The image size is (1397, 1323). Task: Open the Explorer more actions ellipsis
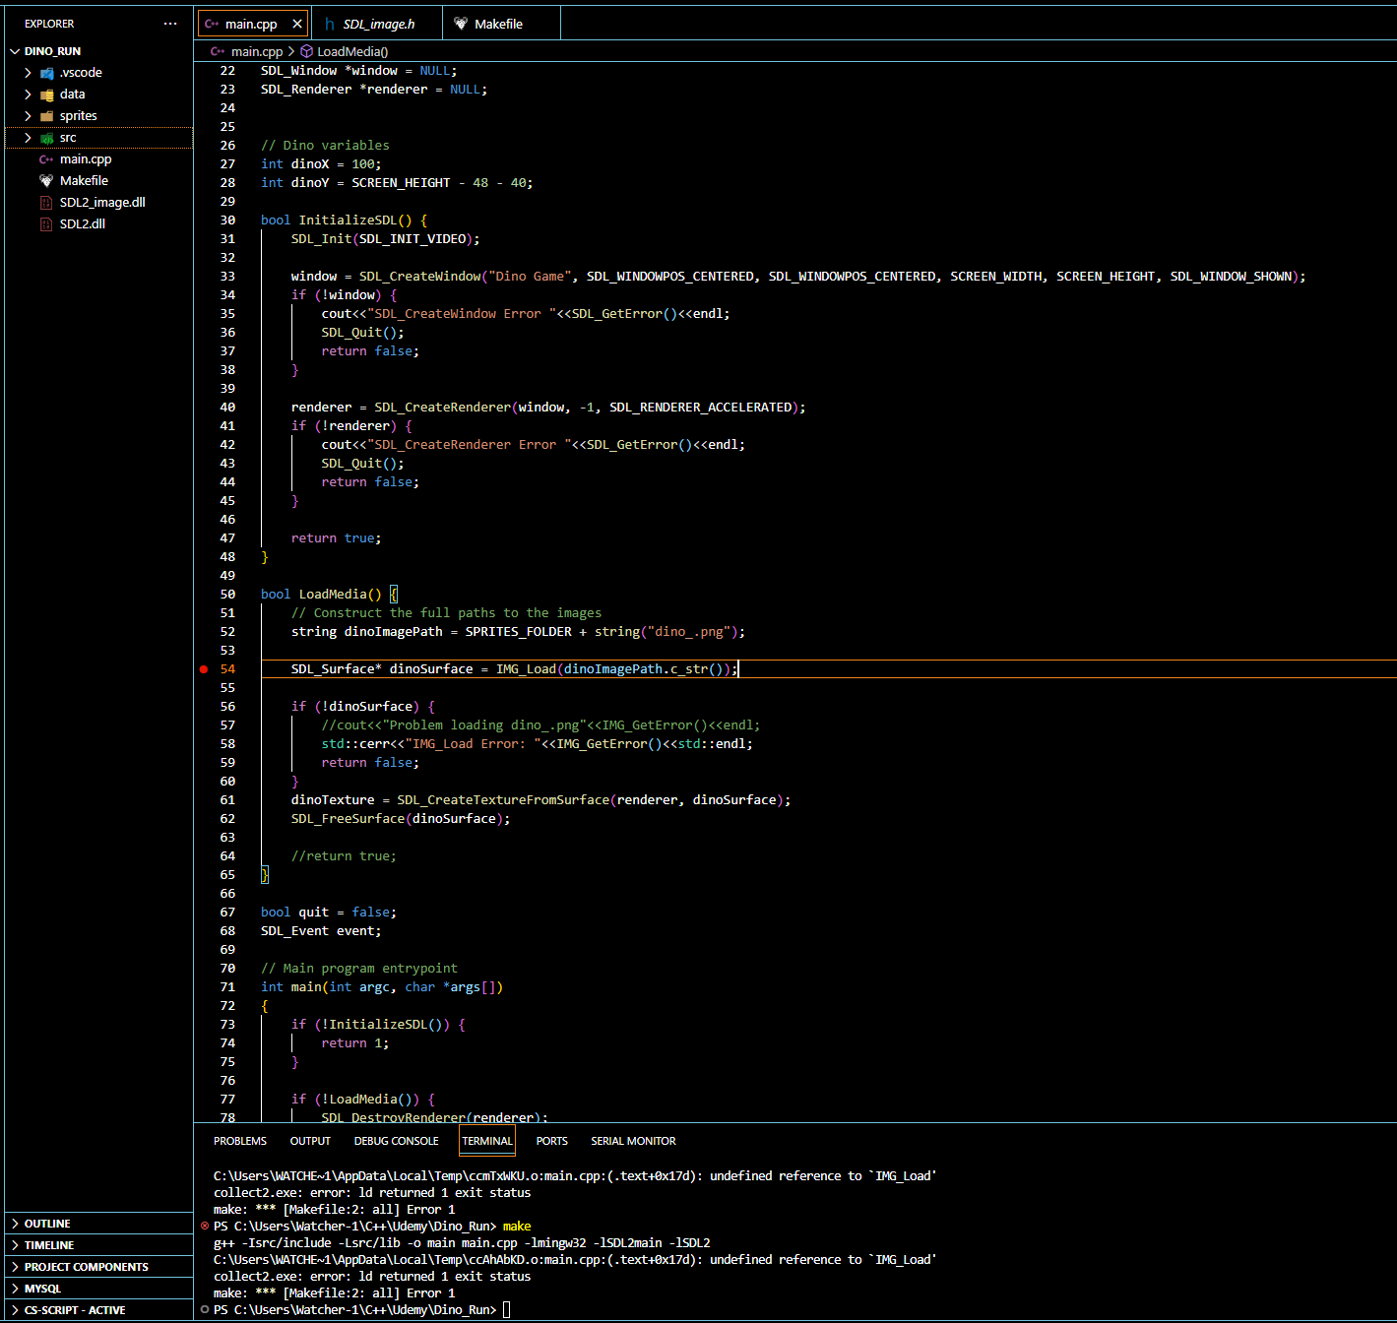170,24
